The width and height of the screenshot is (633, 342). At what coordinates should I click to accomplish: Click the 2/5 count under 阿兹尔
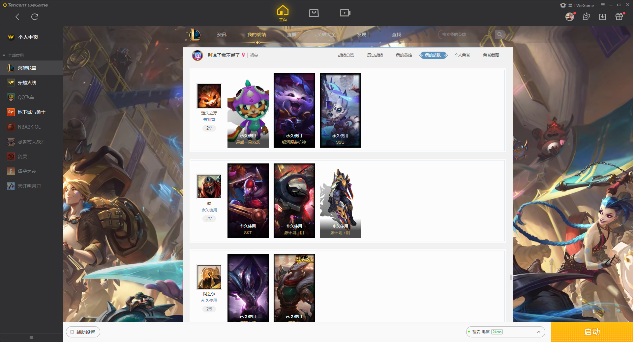(209, 309)
